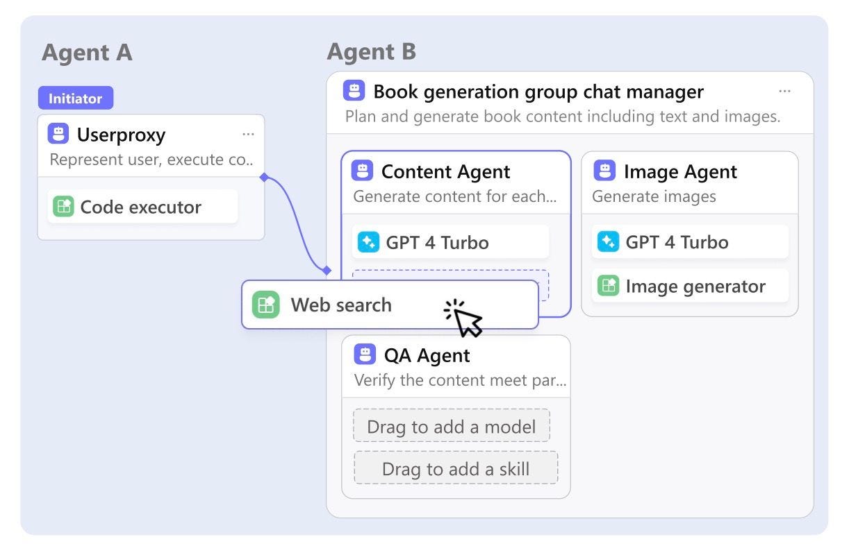Viewport: 849px width, 555px height.
Task: Select the GPT 4 Turbo model icon under Content Agent
Action: tap(367, 241)
